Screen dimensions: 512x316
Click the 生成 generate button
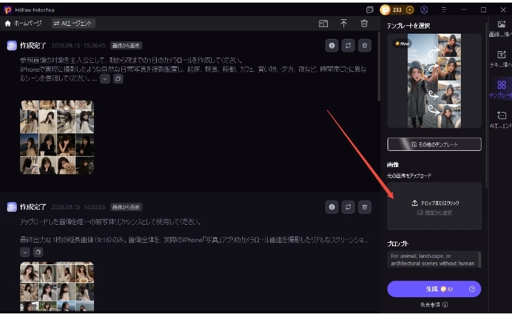pyautogui.click(x=434, y=289)
